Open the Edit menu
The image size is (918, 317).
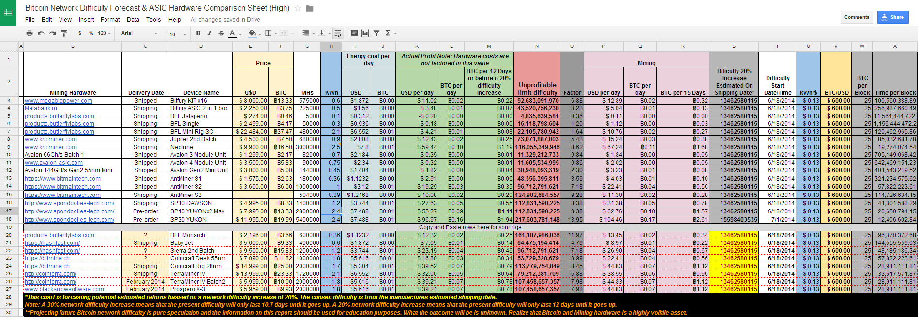47,20
